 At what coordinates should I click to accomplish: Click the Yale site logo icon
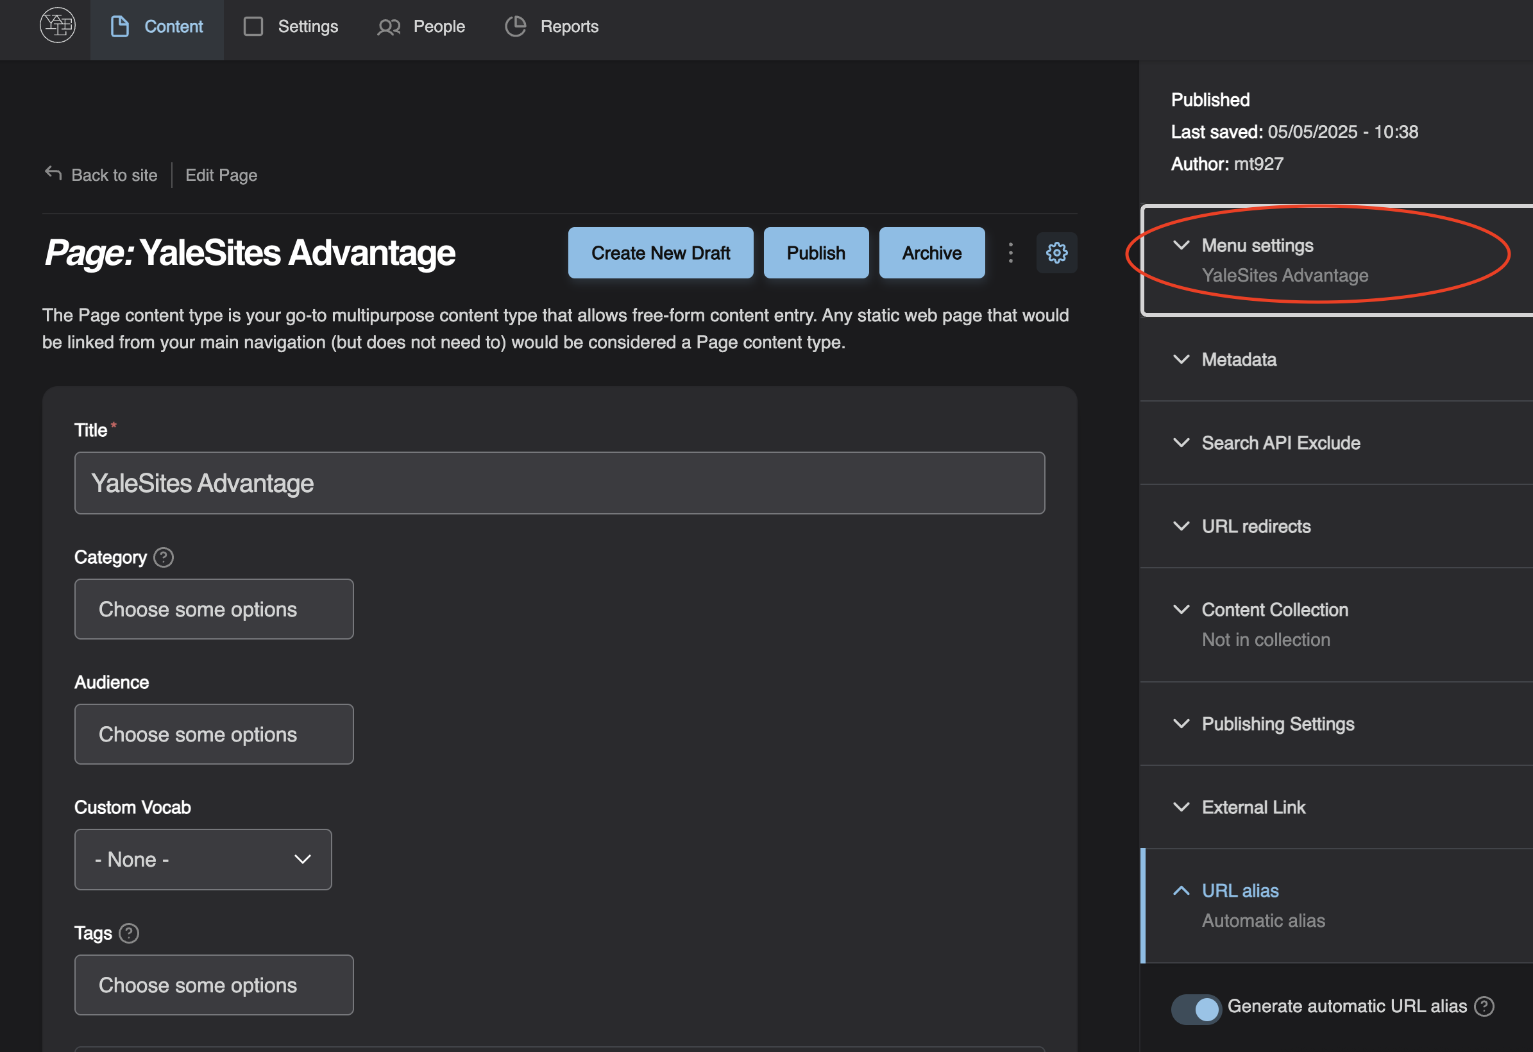click(x=57, y=26)
